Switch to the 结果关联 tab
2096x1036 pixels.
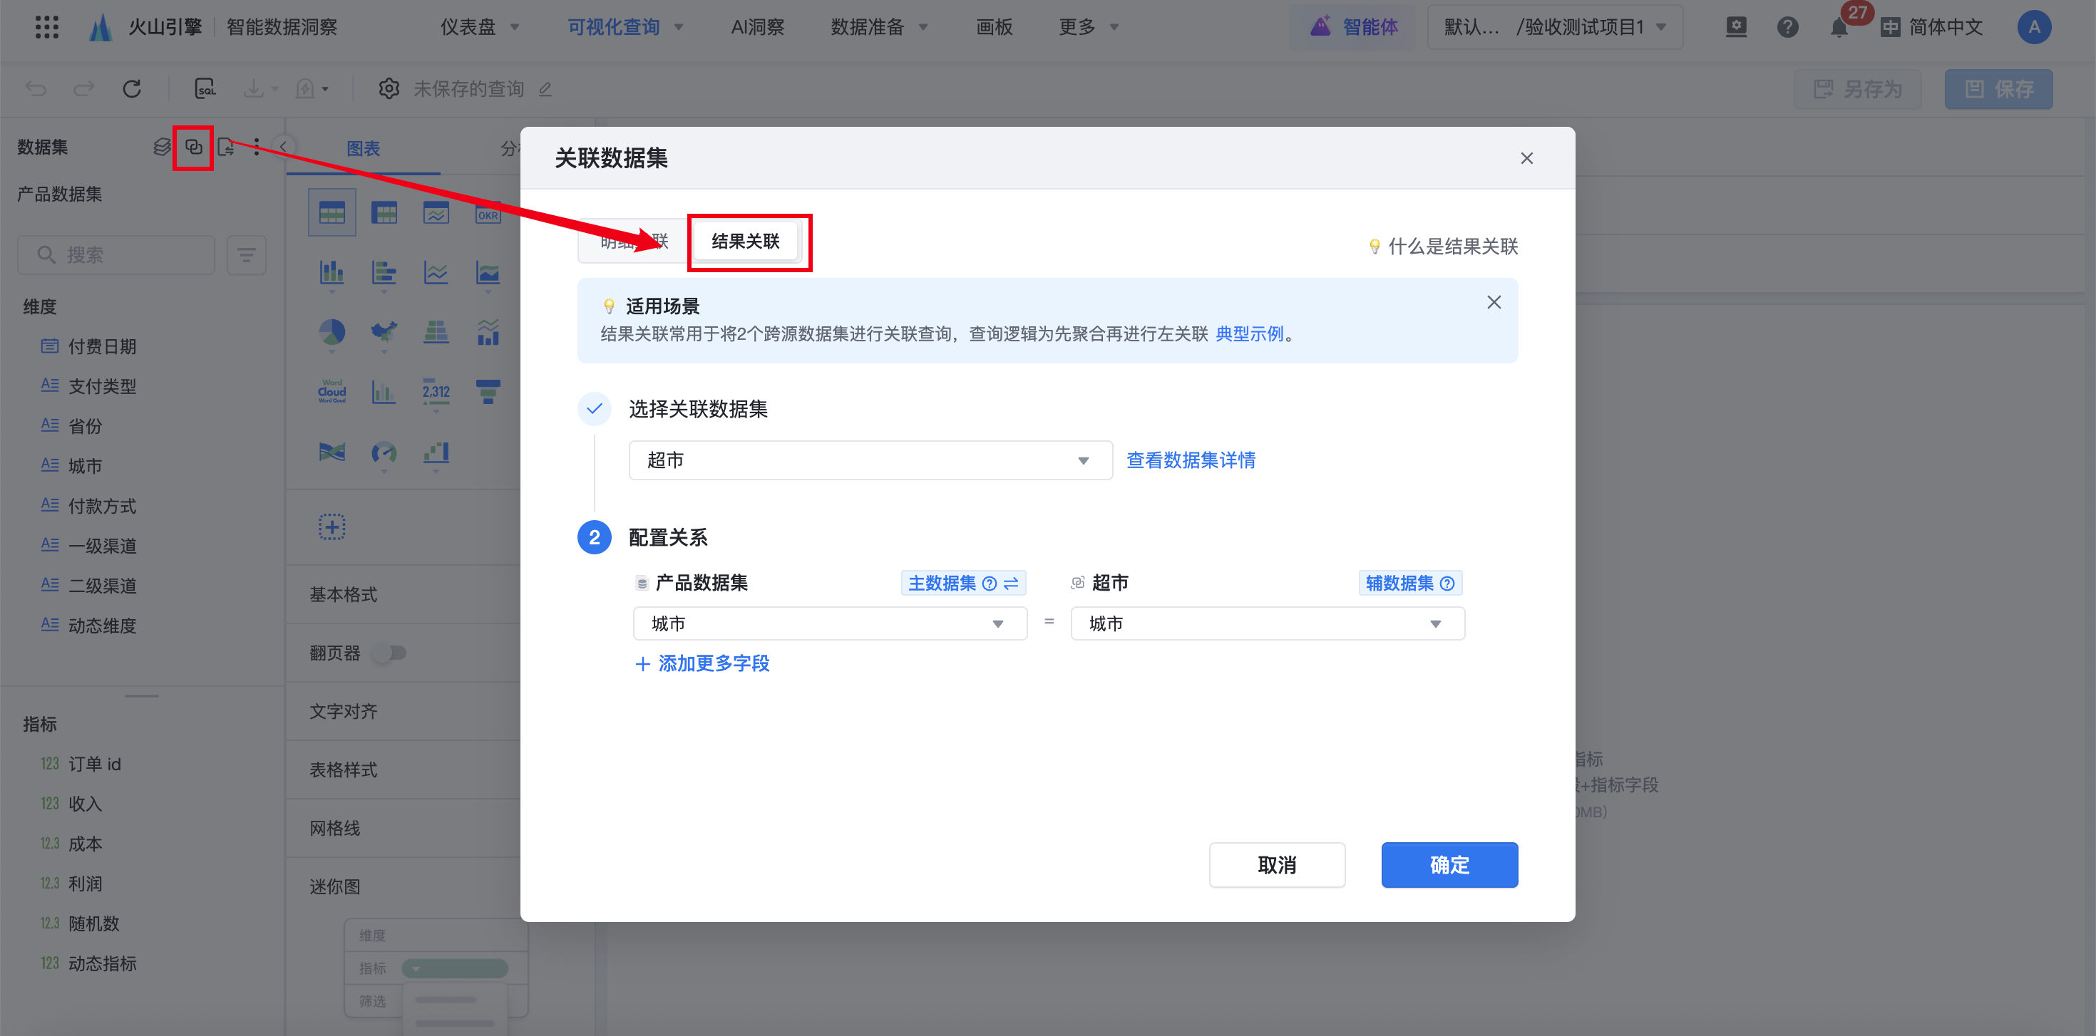click(745, 242)
